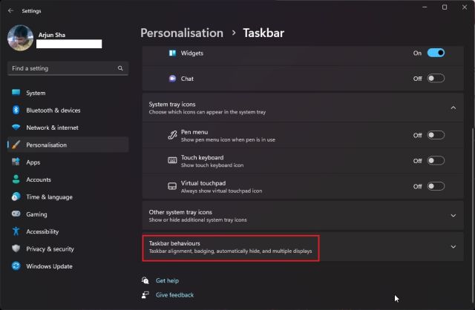475x310 pixels.
Task: Collapse the System tray icons section
Action: 453,108
